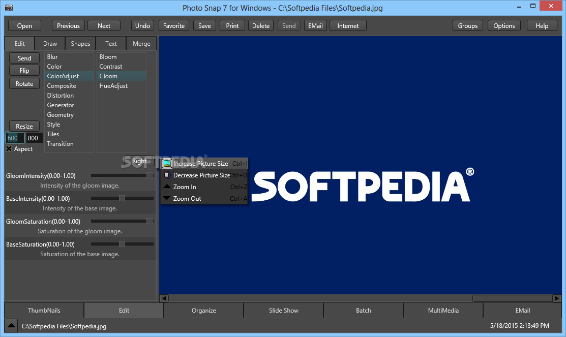Open the Help button
This screenshot has height=337, width=566.
542,25
